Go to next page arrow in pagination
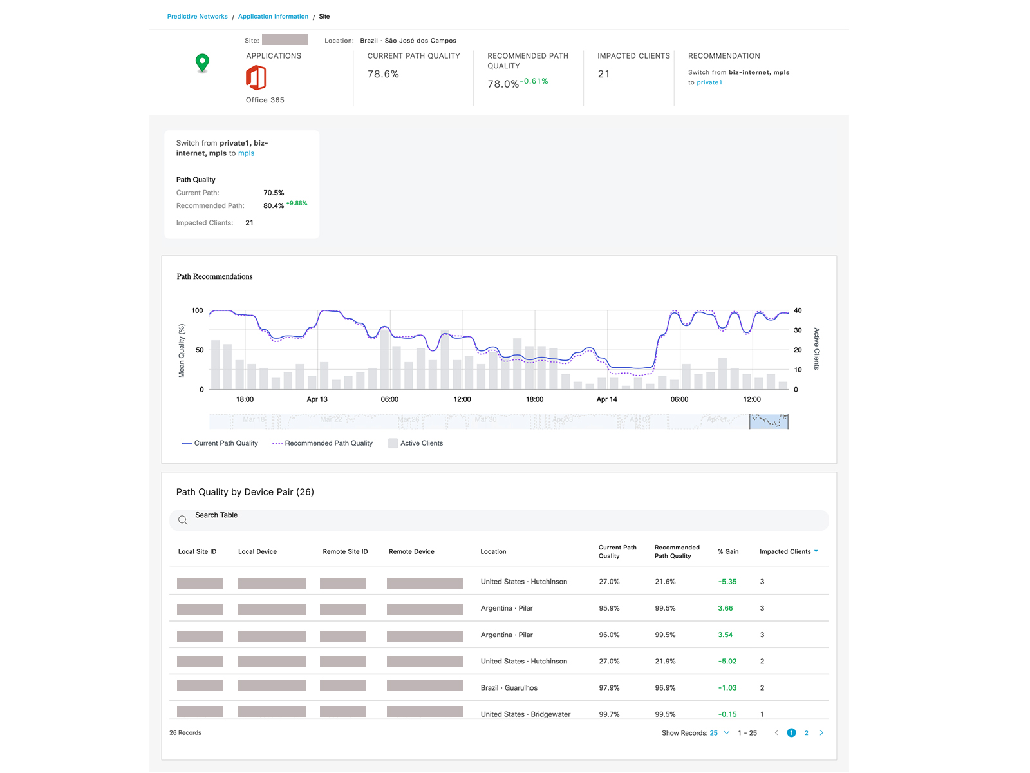1030x773 pixels. coord(821,733)
